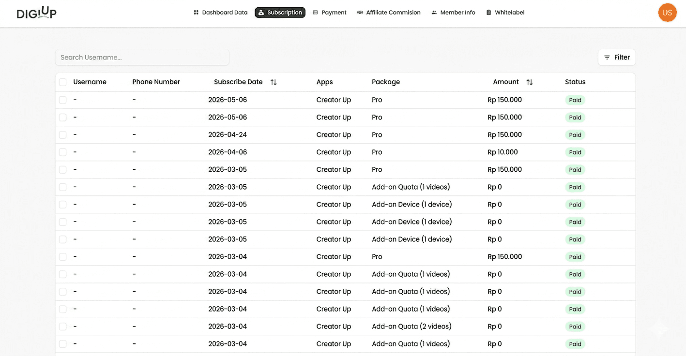
Task: Sort by Amount arrows icon
Action: (x=530, y=82)
